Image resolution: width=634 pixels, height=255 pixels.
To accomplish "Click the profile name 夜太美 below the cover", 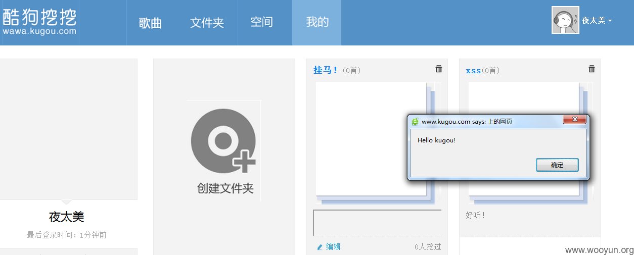I will (66, 217).
